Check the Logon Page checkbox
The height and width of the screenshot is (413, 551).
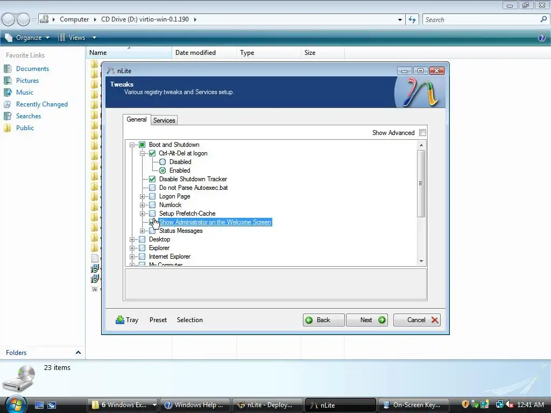[152, 196]
